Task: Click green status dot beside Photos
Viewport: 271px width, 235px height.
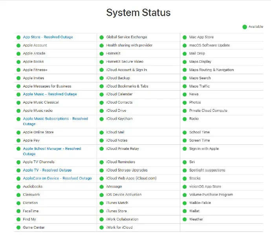Action: pyautogui.click(x=185, y=102)
